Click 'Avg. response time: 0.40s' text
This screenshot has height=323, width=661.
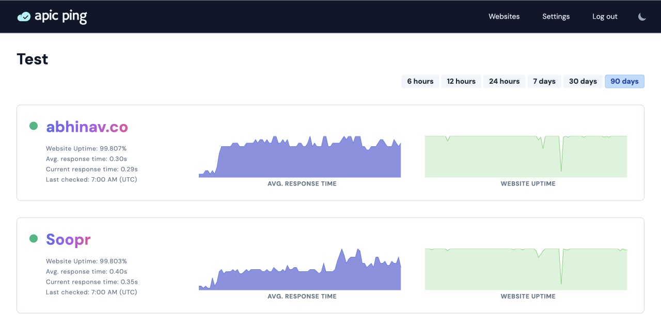pos(86,271)
